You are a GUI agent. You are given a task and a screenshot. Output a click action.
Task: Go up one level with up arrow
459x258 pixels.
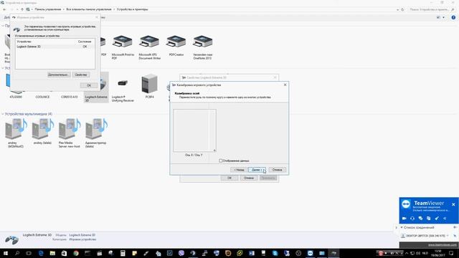22,9
